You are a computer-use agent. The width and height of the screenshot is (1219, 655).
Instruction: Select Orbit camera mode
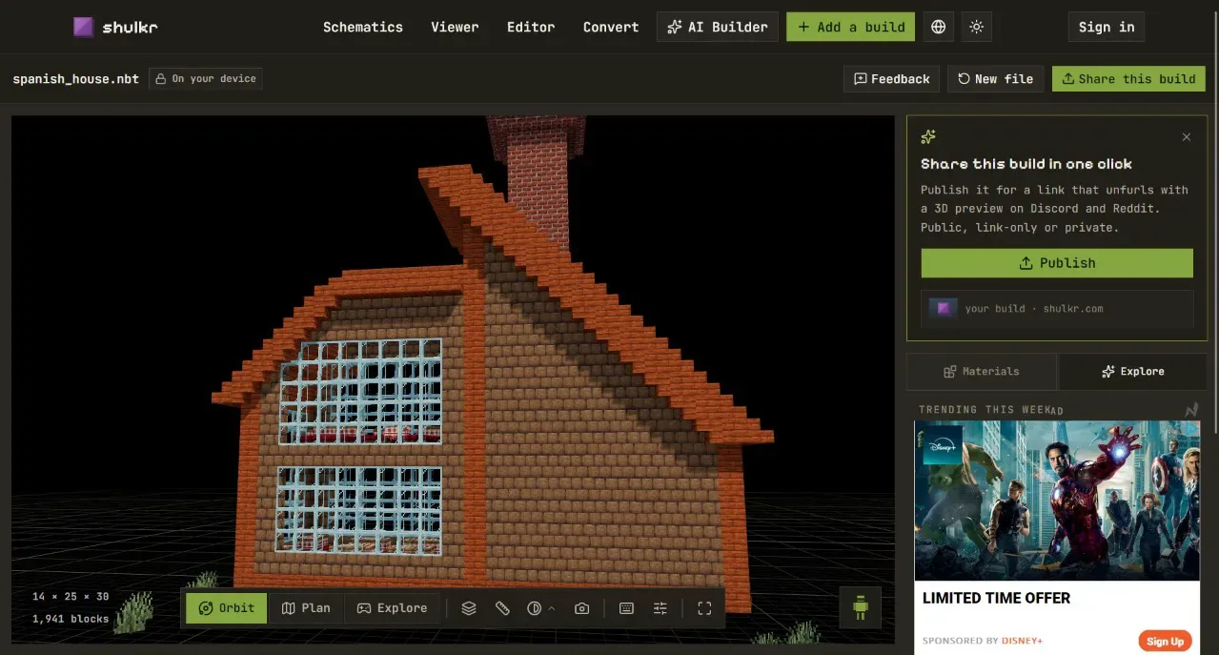[x=227, y=608]
